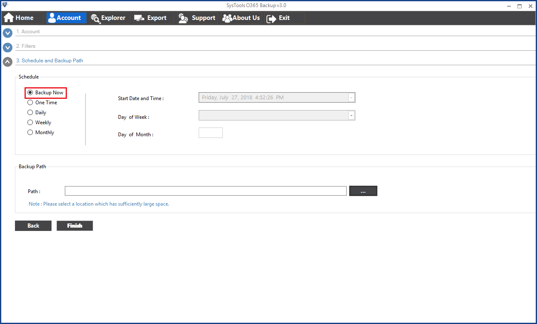Image resolution: width=537 pixels, height=324 pixels.
Task: Click the Day of Week label
Action: [133, 117]
